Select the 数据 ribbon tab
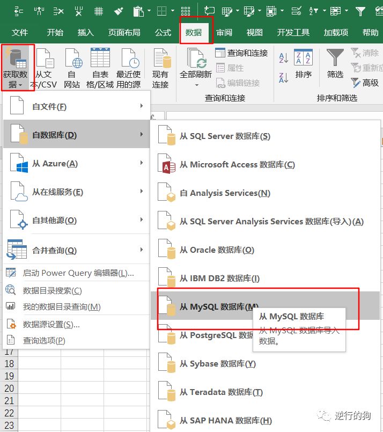Viewport: 383px width, 432px height. pos(194,33)
